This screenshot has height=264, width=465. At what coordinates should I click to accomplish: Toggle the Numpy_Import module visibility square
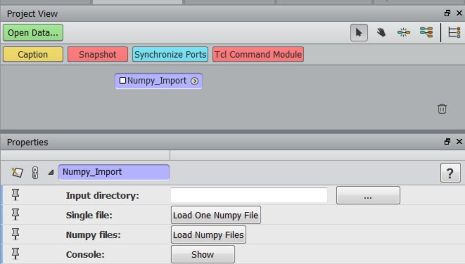tap(123, 81)
